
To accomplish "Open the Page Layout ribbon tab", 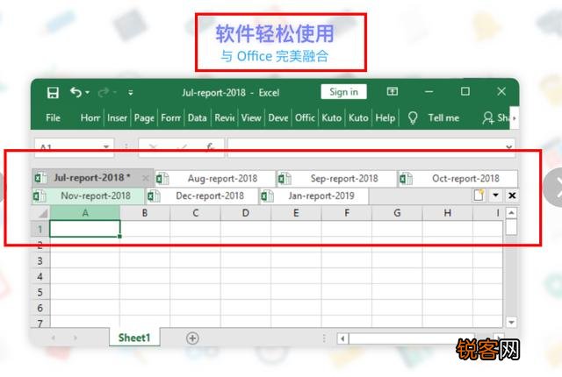I will (x=144, y=117).
